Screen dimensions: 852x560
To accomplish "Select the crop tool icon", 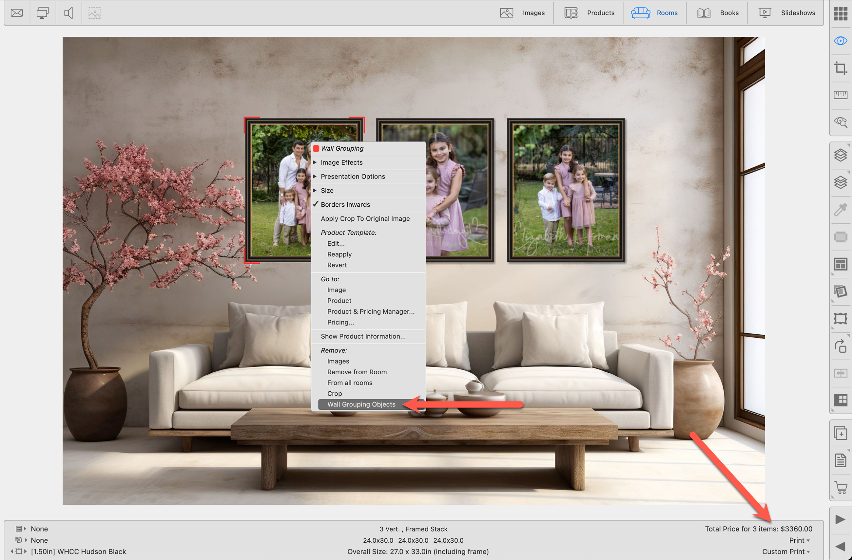I will click(x=840, y=68).
